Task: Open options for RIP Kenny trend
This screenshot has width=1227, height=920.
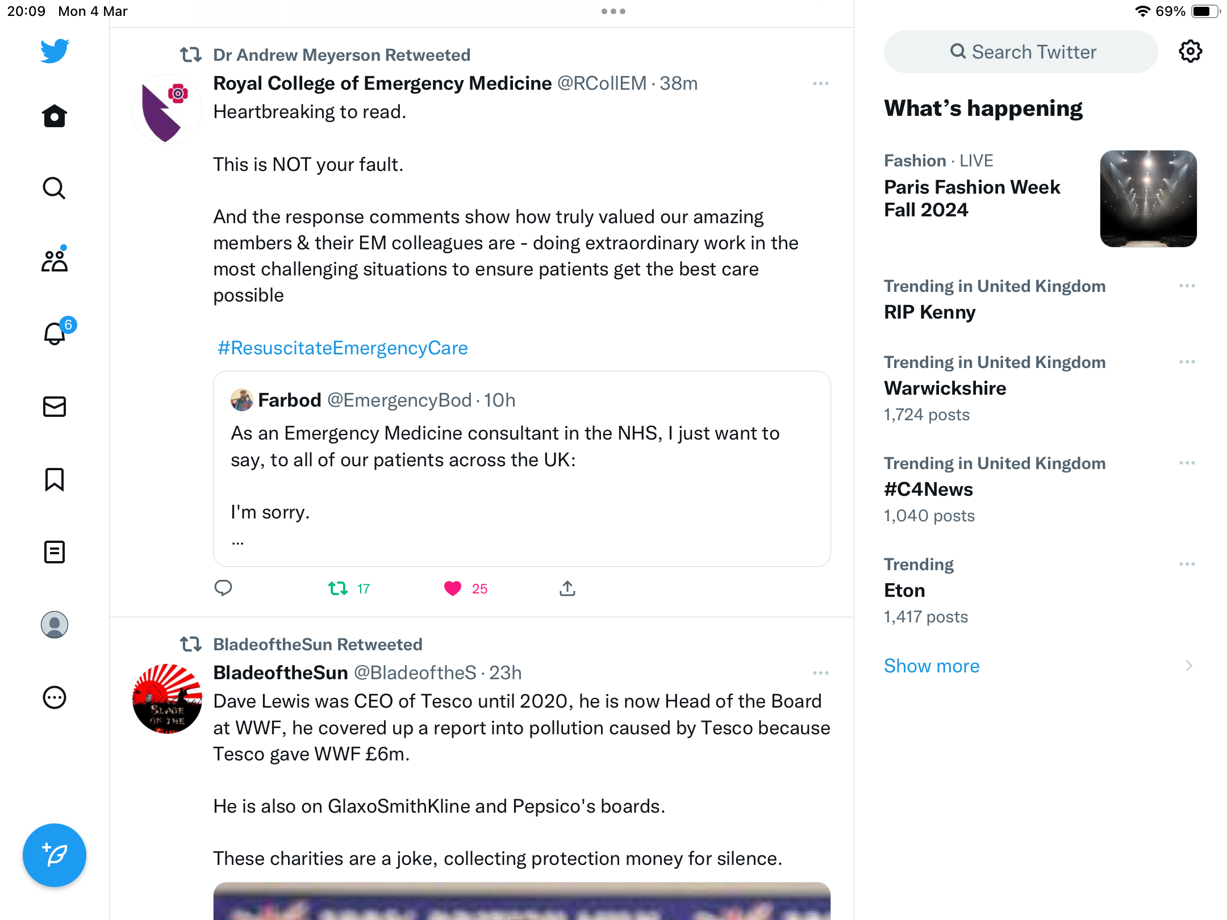Action: point(1187,286)
